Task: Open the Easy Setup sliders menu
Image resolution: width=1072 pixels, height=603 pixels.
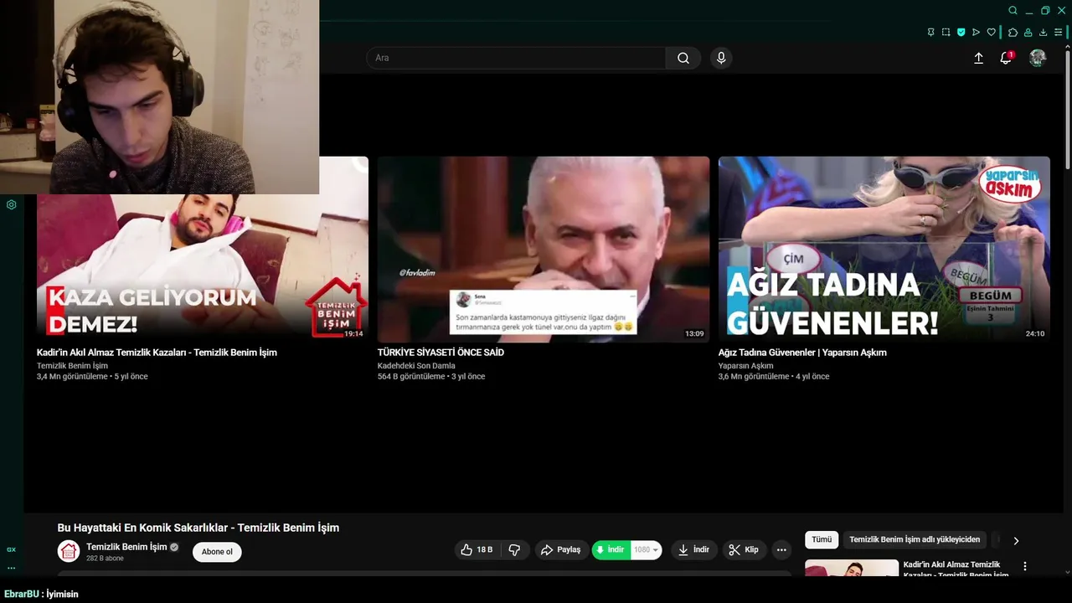Action: (x=1058, y=32)
